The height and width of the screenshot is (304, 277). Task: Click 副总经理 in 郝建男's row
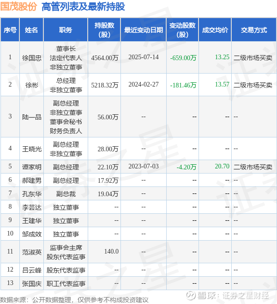66,180
